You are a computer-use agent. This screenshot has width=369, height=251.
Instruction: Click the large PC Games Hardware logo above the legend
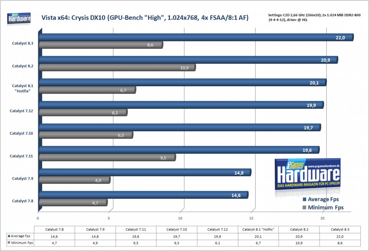(x=308, y=174)
